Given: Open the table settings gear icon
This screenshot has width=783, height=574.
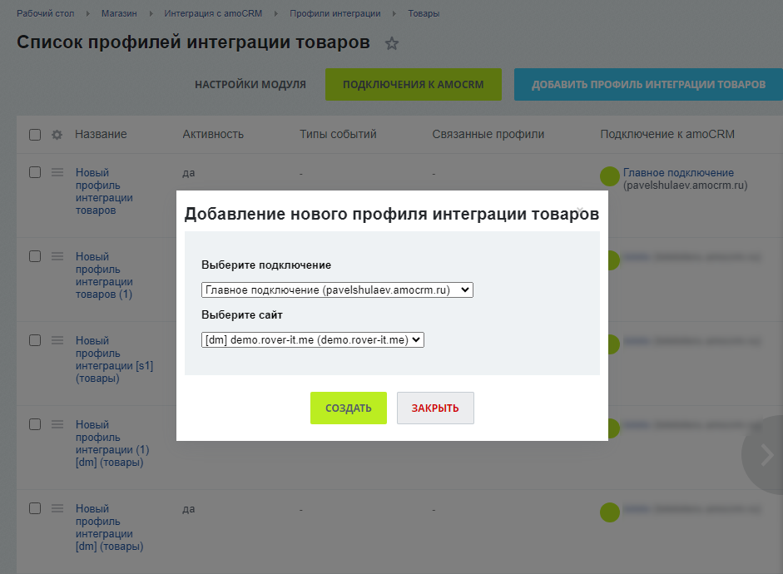Looking at the screenshot, I should pyautogui.click(x=57, y=135).
